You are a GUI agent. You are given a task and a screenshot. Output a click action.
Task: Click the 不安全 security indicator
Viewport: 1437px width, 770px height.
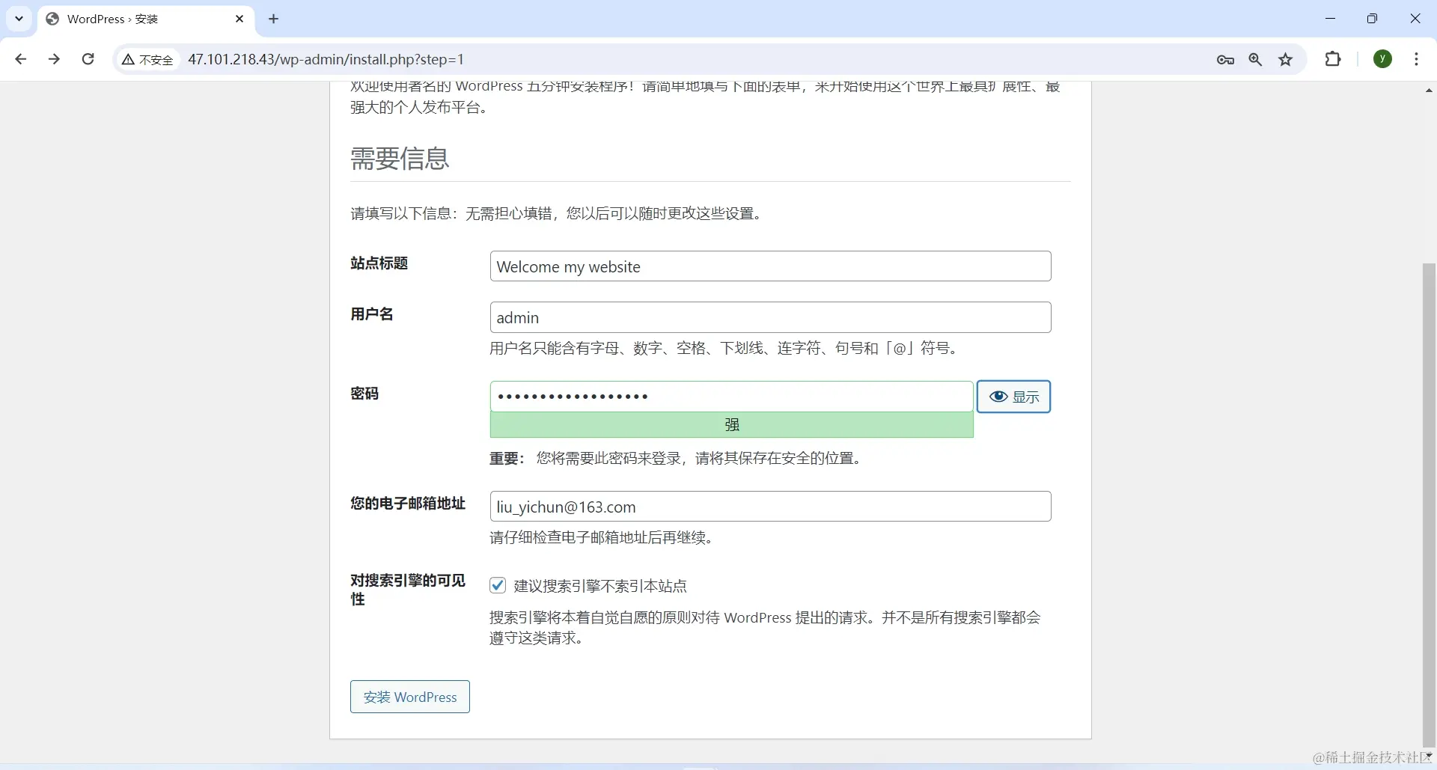147,59
